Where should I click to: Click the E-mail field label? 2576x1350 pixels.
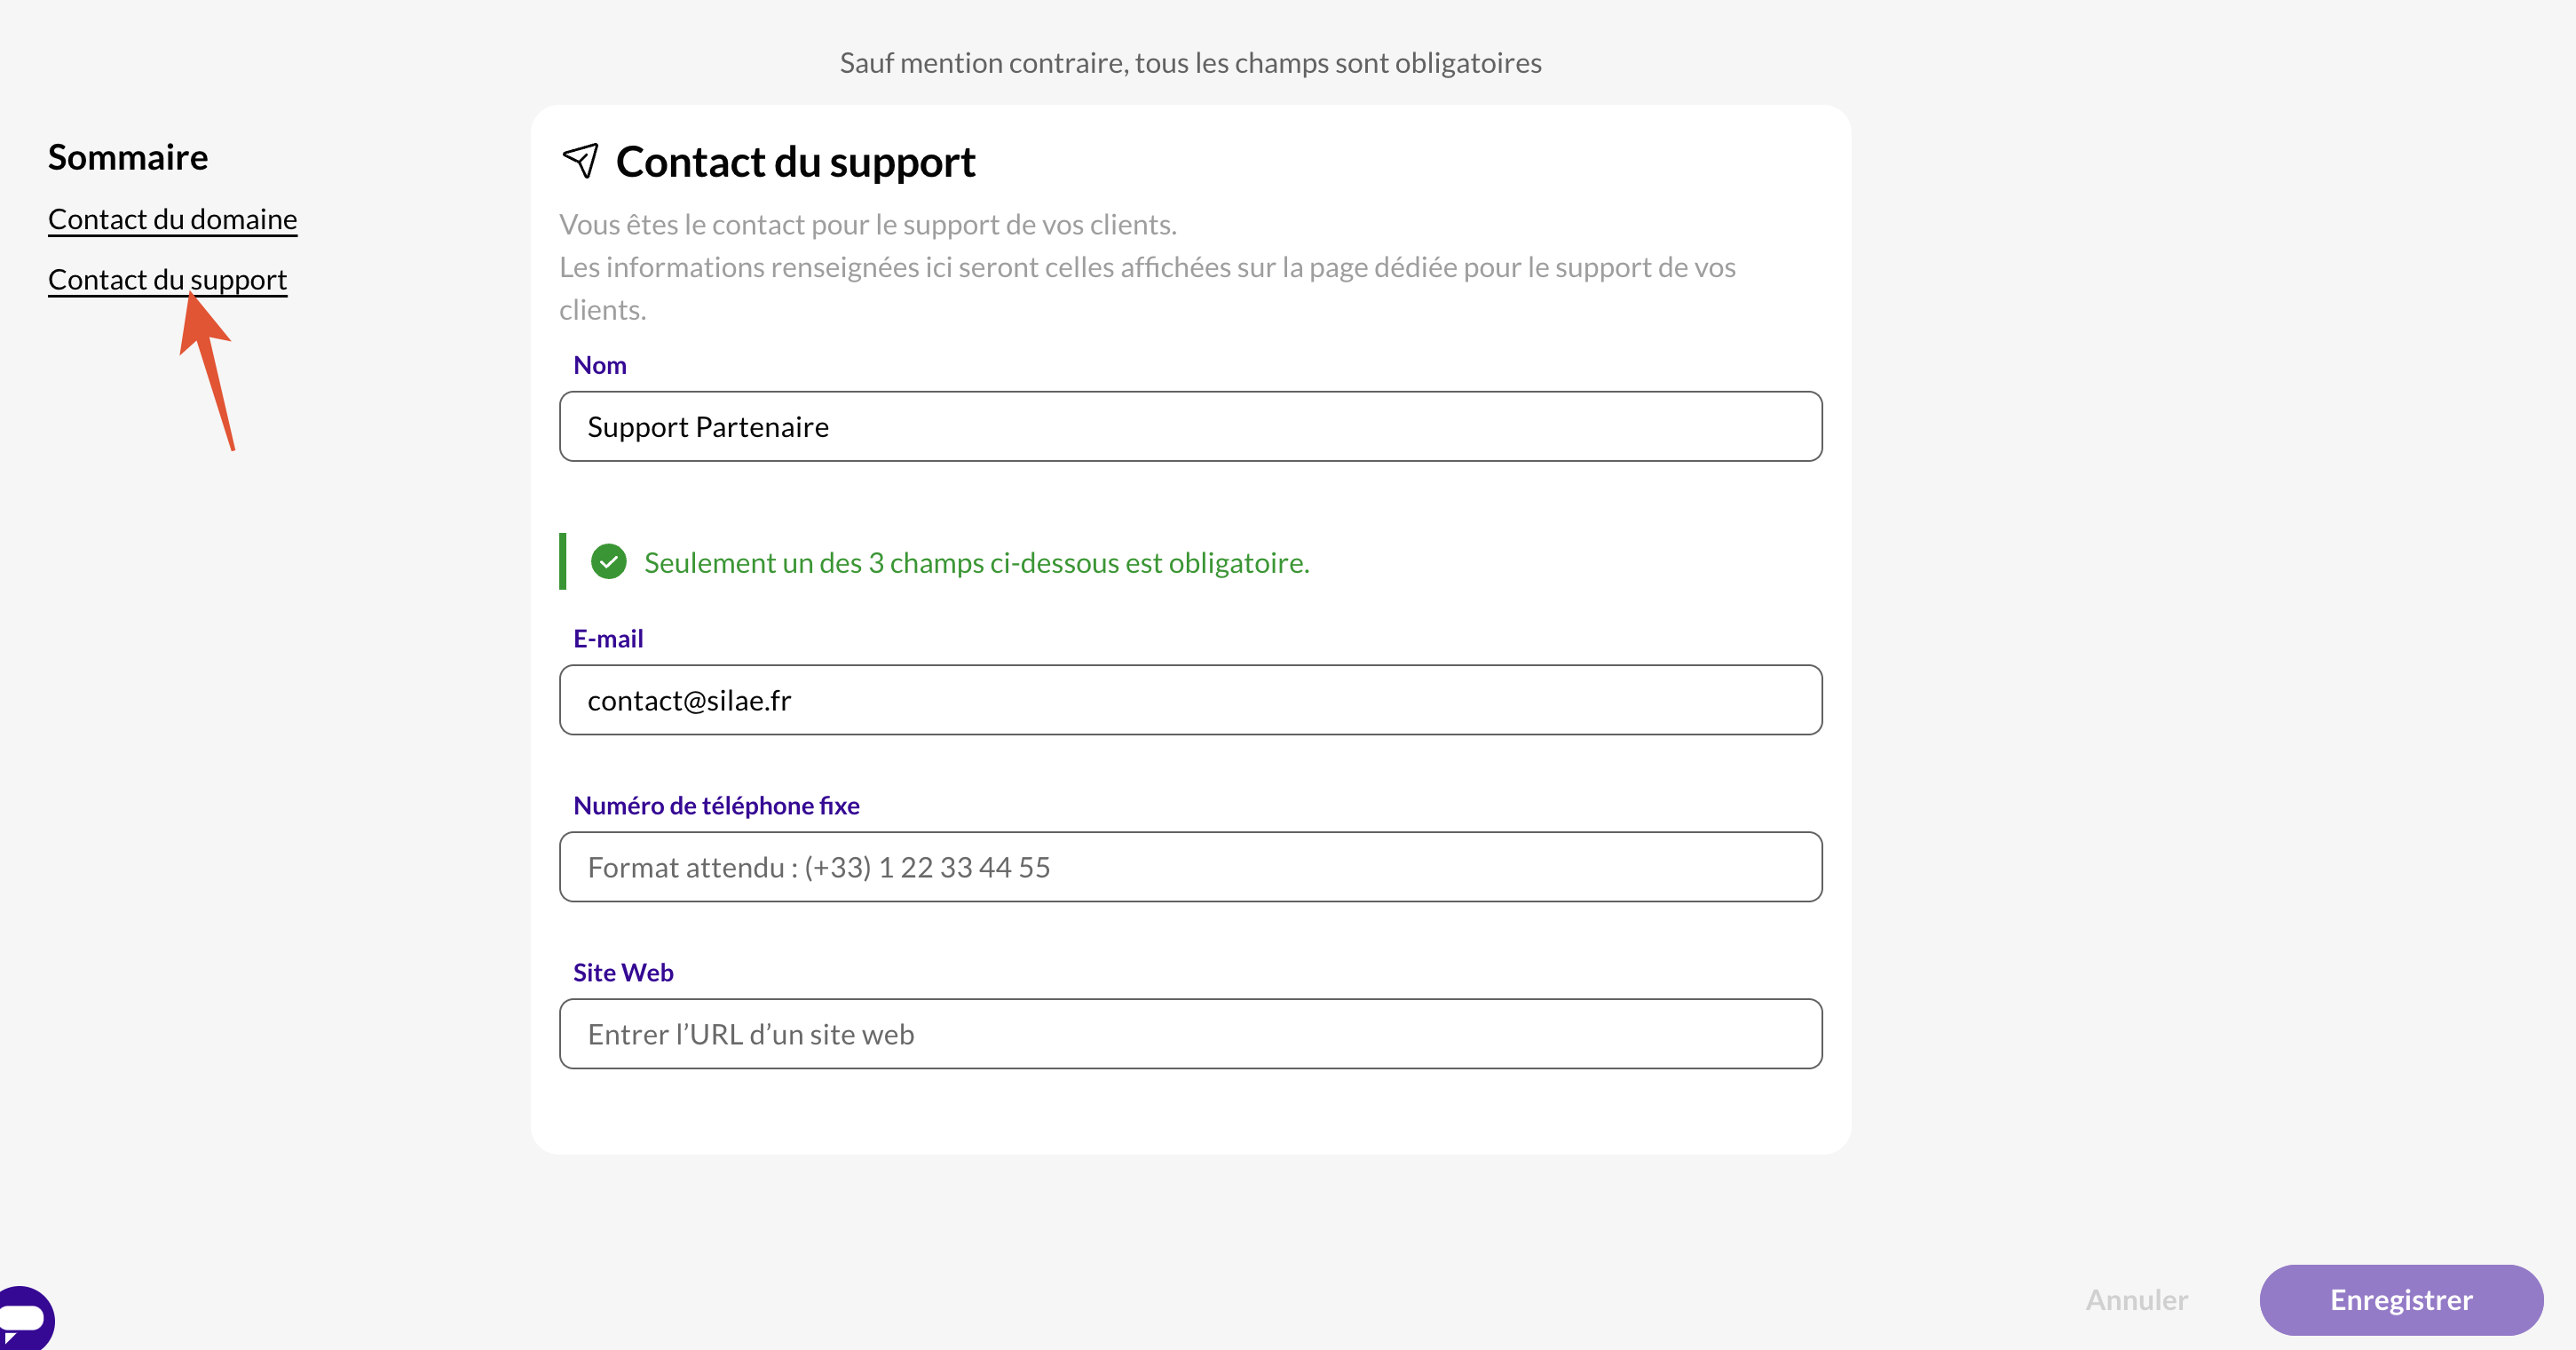(x=608, y=639)
